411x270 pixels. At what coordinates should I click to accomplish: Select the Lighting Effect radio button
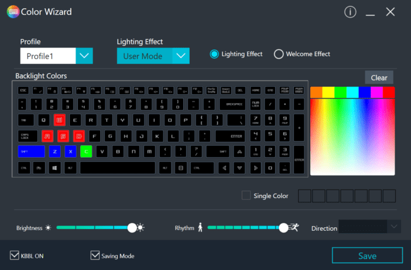214,54
